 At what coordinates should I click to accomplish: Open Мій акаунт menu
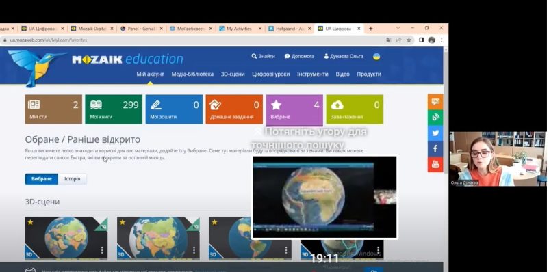pyautogui.click(x=150, y=74)
